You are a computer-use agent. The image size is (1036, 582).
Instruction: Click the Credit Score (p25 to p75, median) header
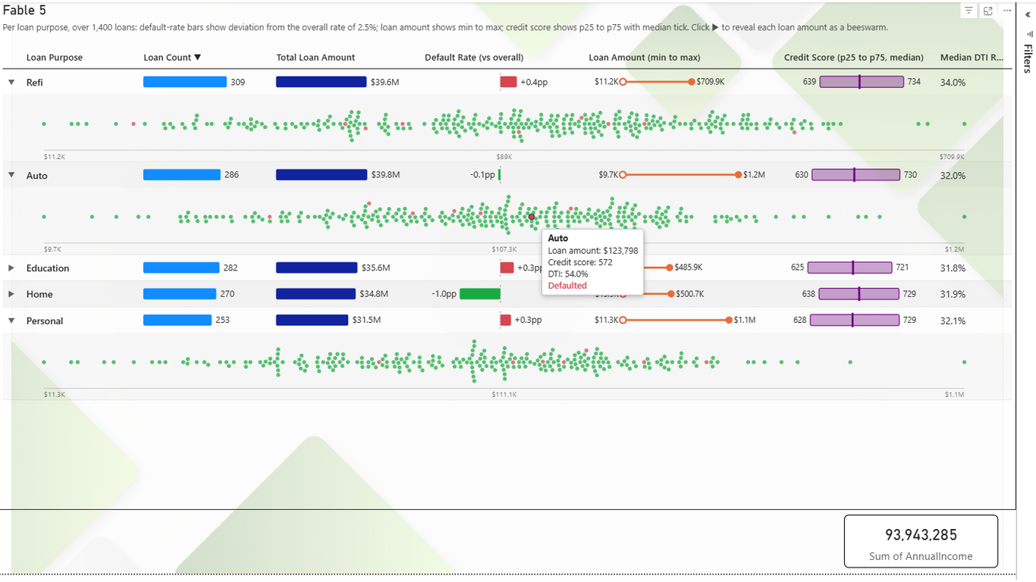854,58
